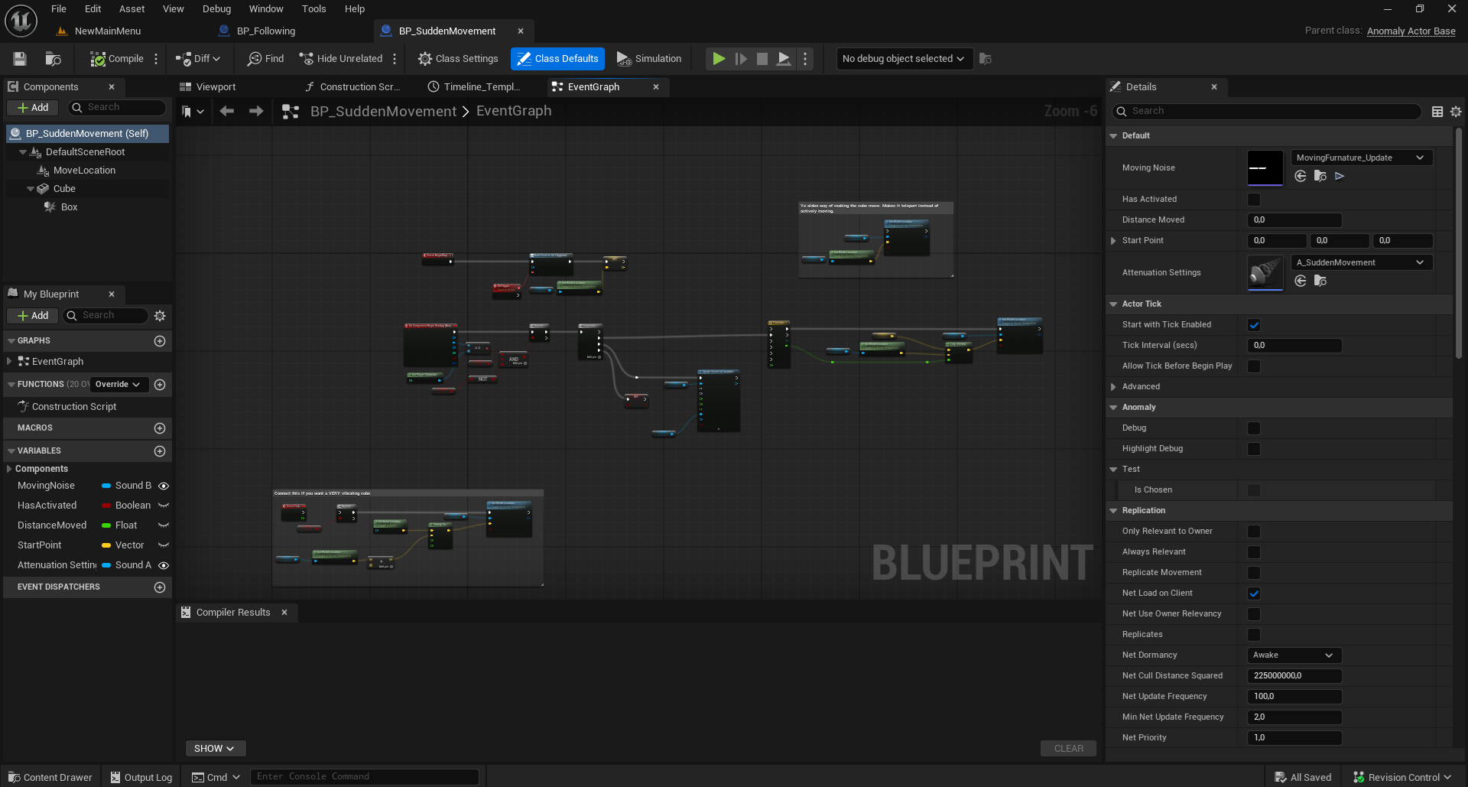
Task: Navigate back with the graph arrow
Action: 227,112
